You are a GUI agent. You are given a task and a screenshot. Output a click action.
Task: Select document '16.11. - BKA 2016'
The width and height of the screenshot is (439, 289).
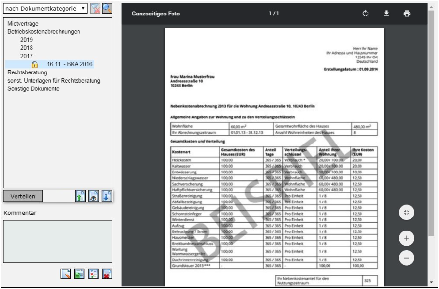pos(69,64)
